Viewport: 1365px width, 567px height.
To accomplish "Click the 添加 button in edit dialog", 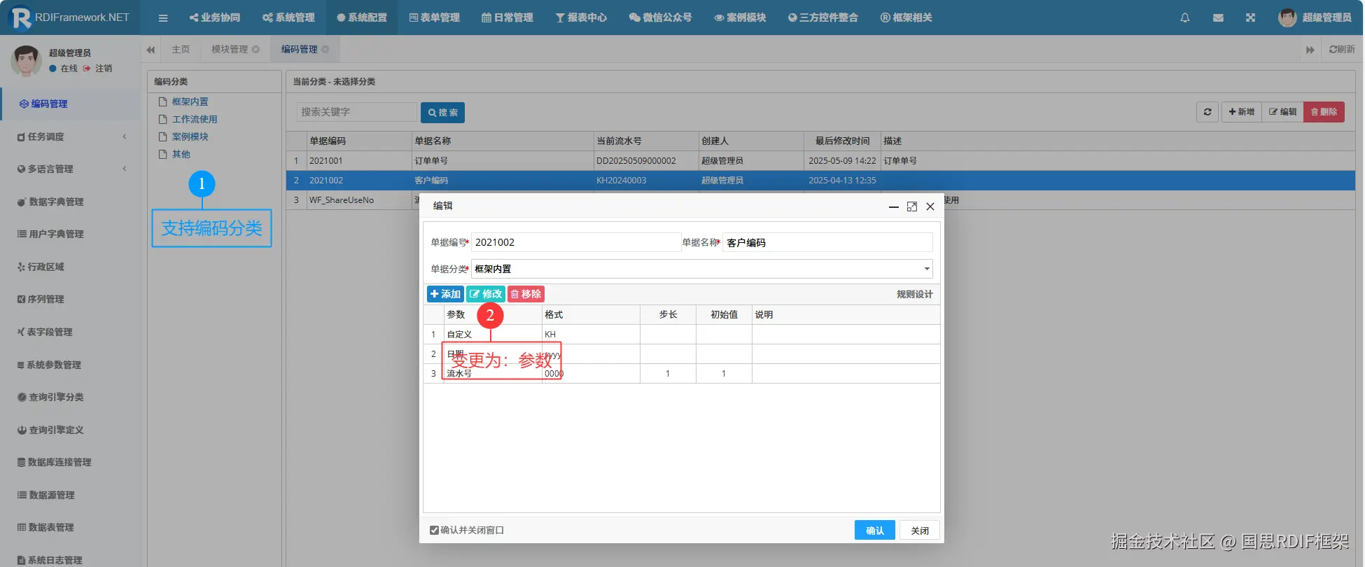I will click(445, 294).
